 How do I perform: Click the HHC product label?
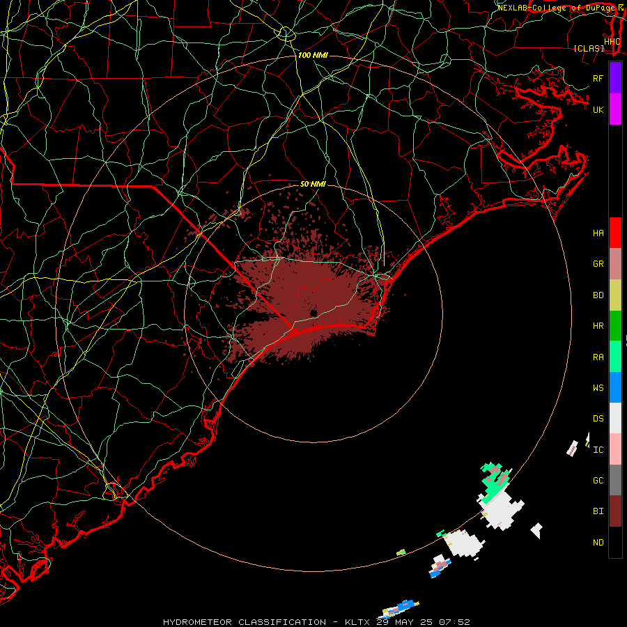tap(612, 42)
